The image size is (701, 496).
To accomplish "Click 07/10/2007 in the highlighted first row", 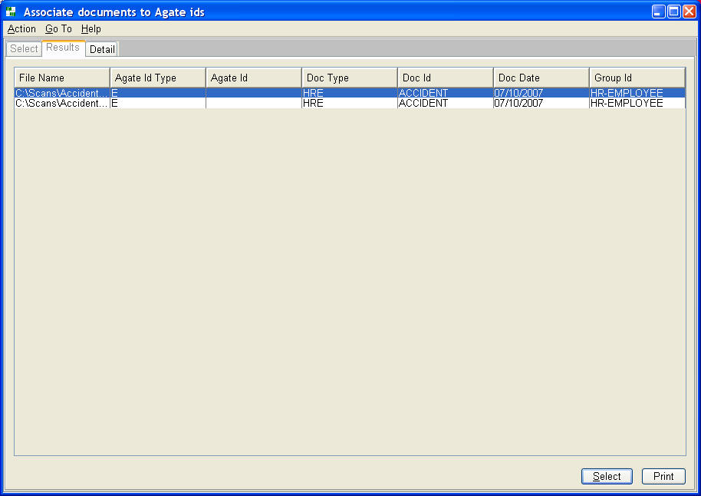I will pos(518,93).
